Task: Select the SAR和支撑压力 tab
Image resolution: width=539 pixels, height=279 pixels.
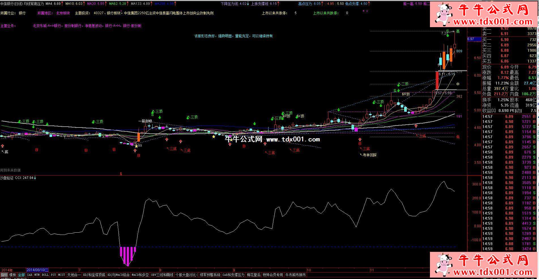Action: tap(233, 275)
